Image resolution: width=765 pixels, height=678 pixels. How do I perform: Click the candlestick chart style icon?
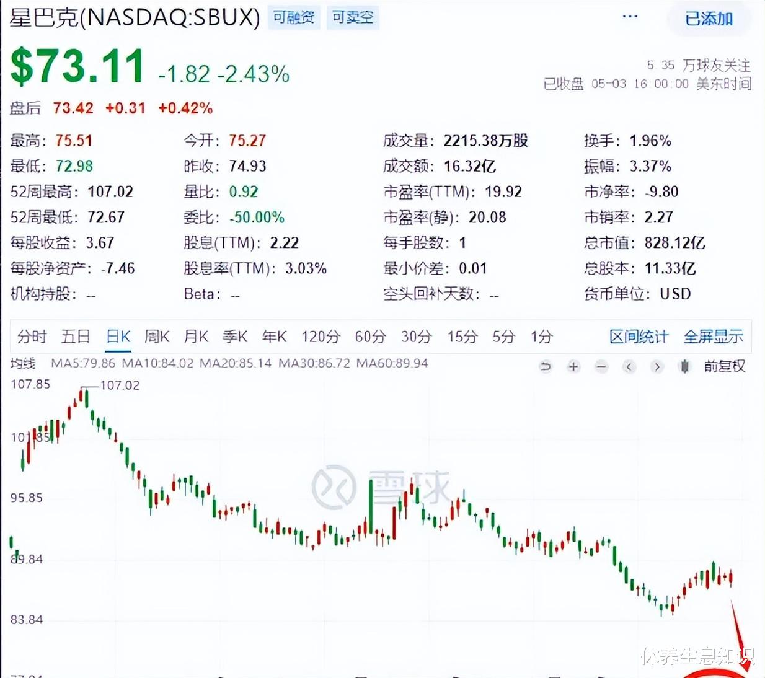pos(684,366)
